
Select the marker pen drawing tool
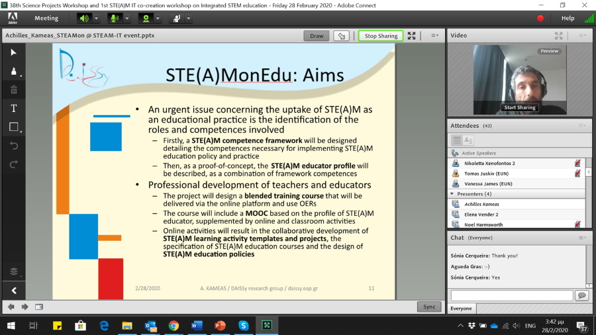coord(14,72)
